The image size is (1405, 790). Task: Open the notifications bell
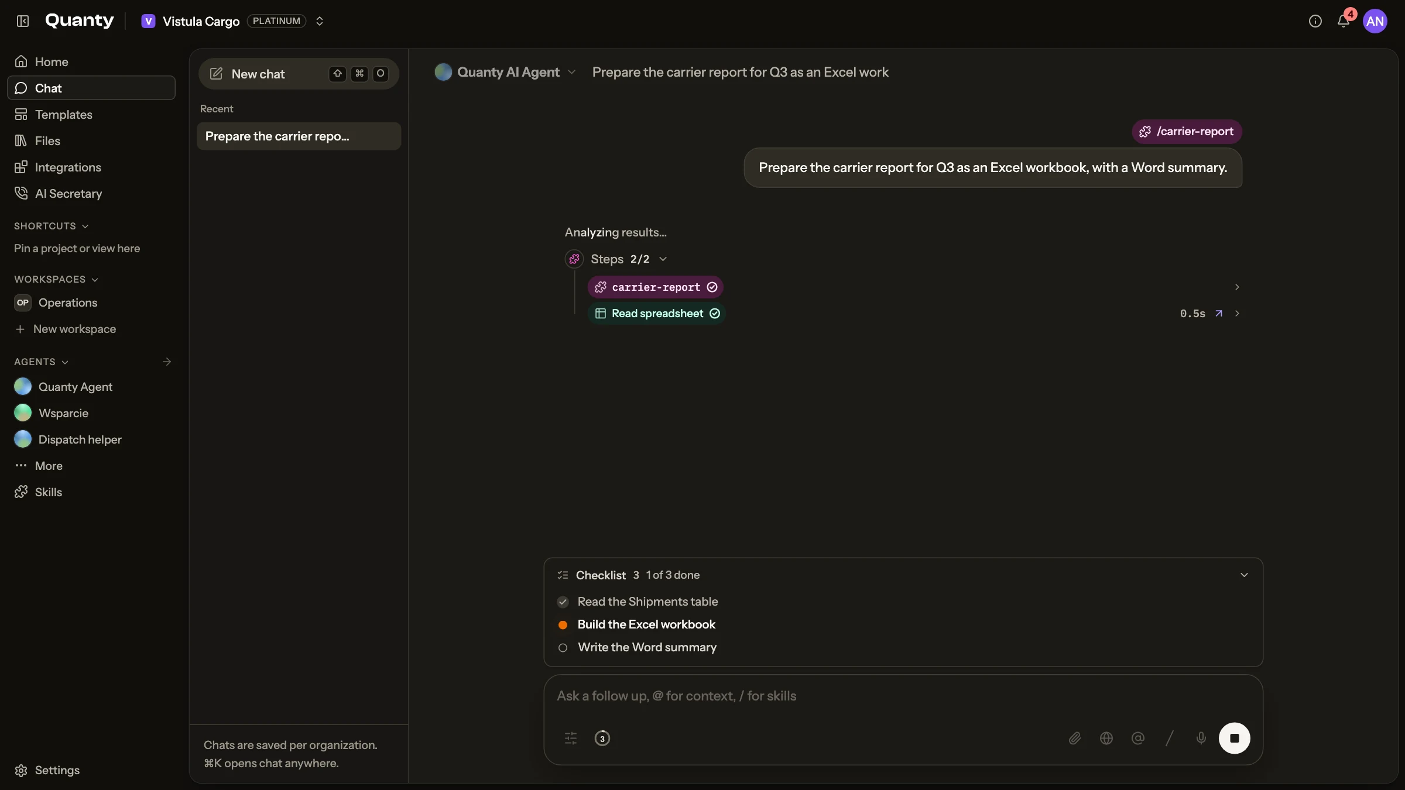(x=1344, y=21)
